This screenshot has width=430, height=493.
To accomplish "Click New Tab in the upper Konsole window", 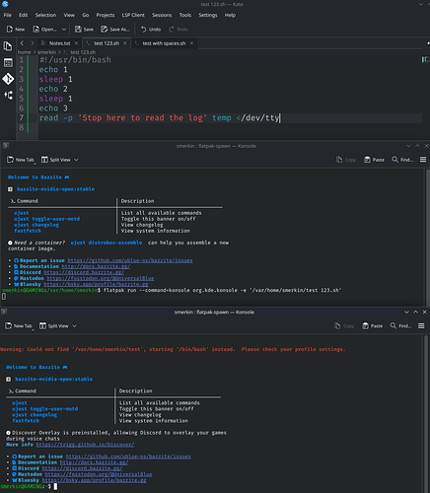I will click(x=21, y=160).
